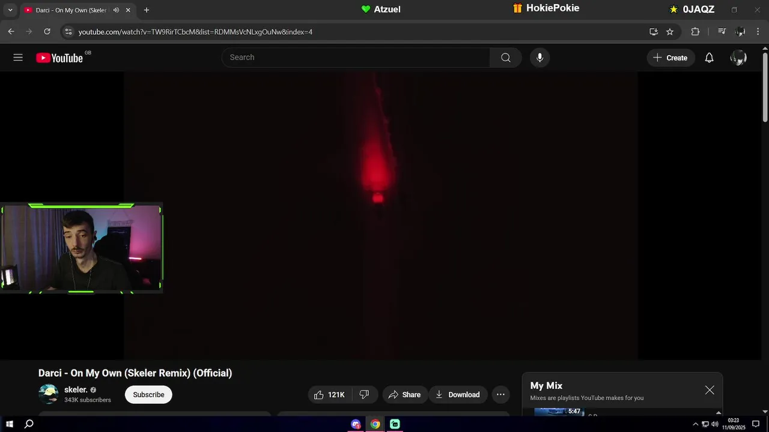This screenshot has width=769, height=432.
Task: Close the Darci - On My Own tab
Action: [x=128, y=10]
